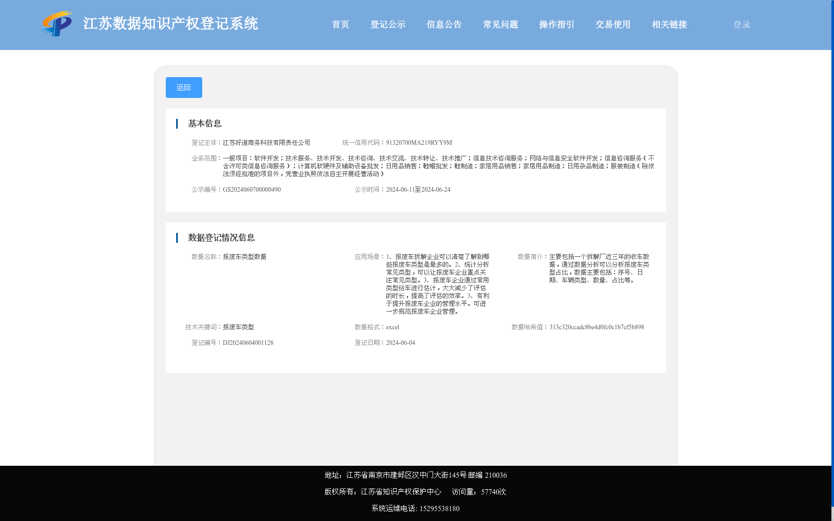The image size is (834, 521).
Task: Click the 应用场景 description paragraph
Action: 437,284
